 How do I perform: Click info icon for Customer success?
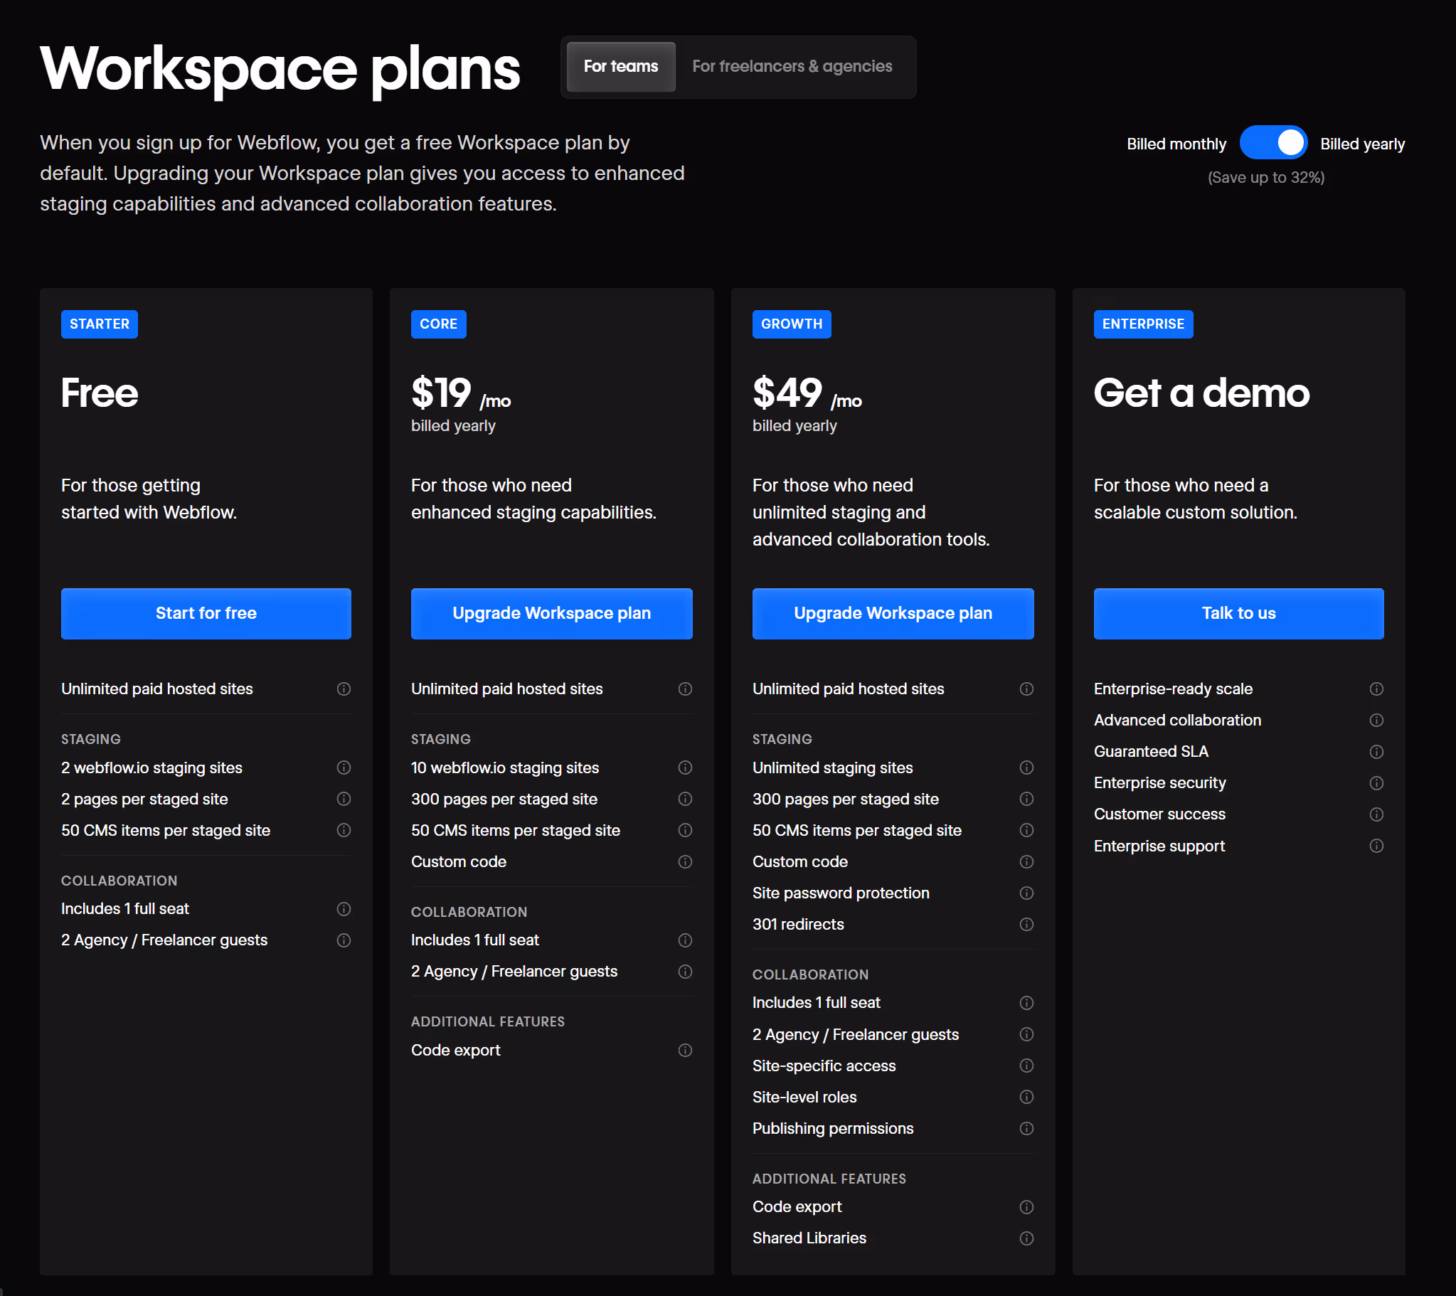click(x=1376, y=814)
